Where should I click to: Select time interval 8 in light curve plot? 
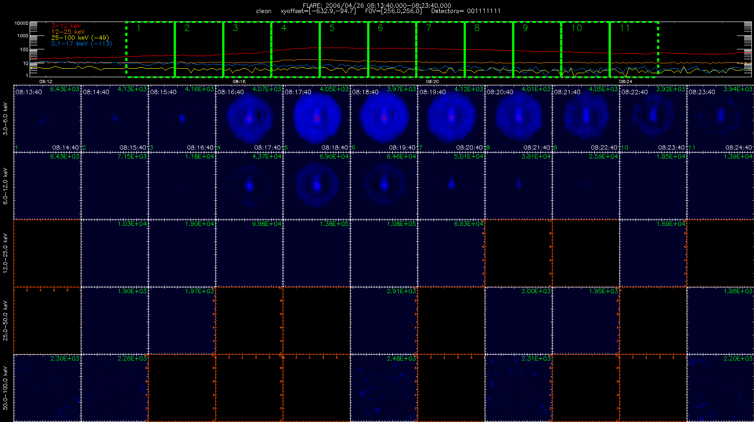point(489,49)
